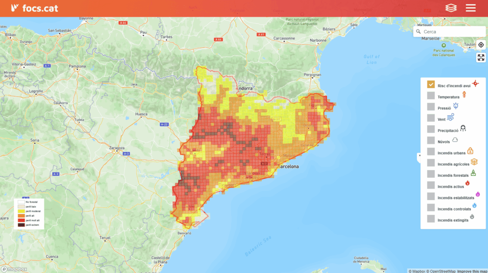The width and height of the screenshot is (488, 273).
Task: Open the map layers panel icon
Action: pyautogui.click(x=451, y=8)
